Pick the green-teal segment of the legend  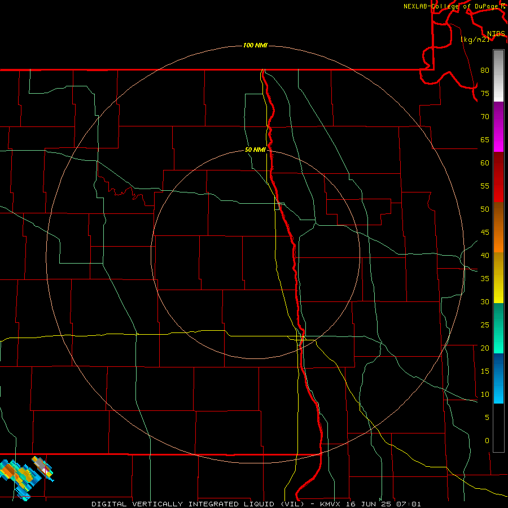(498, 328)
